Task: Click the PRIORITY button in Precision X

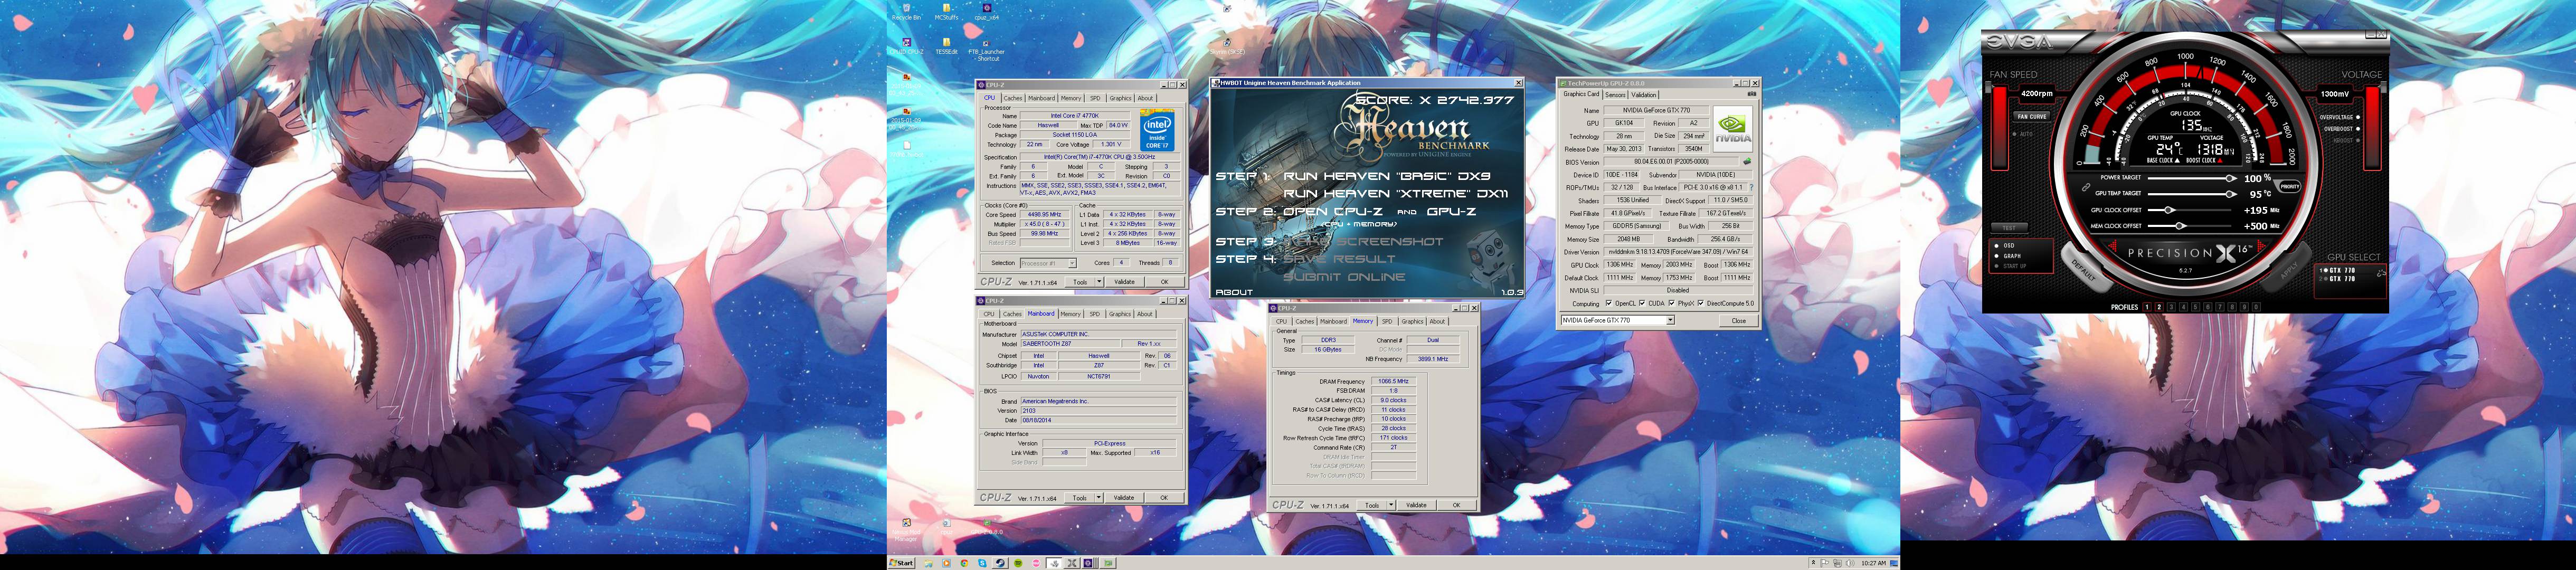Action: tap(2290, 187)
